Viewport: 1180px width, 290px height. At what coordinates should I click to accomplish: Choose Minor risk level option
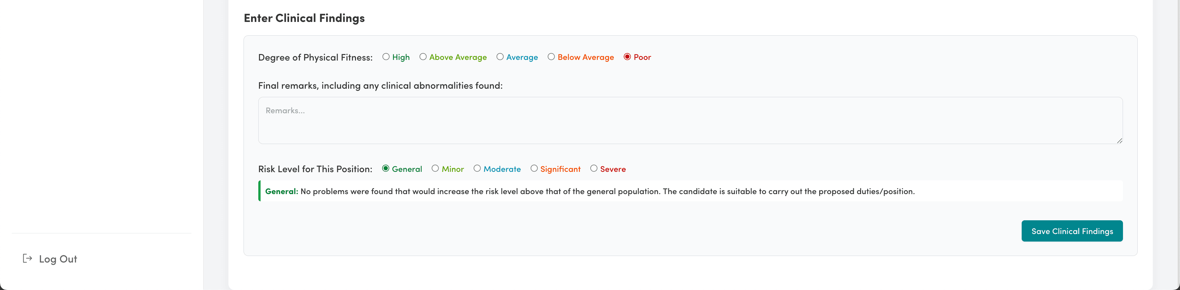click(435, 168)
